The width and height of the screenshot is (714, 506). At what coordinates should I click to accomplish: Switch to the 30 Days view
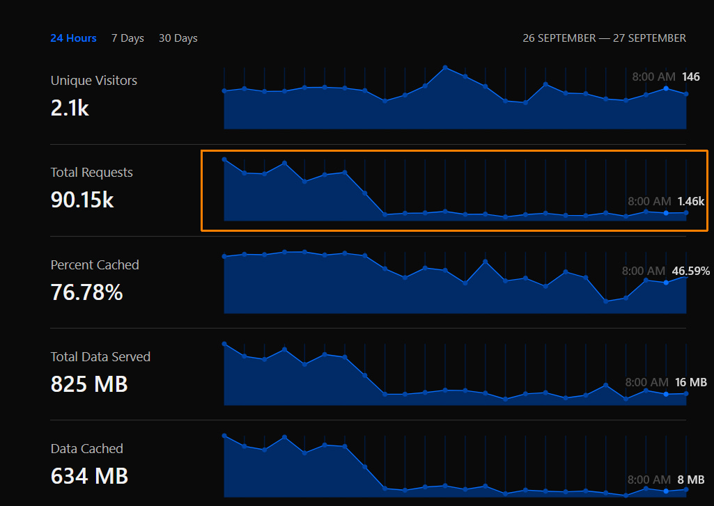(x=178, y=38)
